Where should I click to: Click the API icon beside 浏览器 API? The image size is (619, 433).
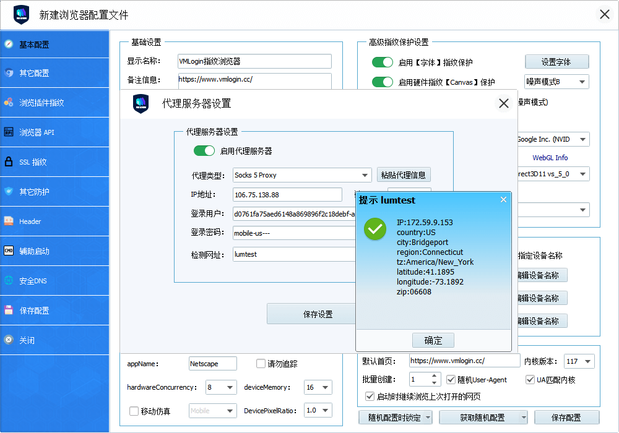point(9,132)
